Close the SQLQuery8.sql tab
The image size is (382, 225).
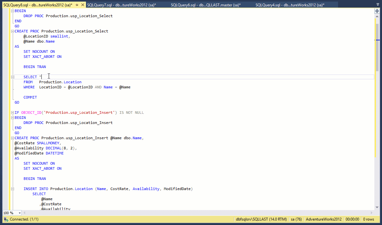[82, 5]
